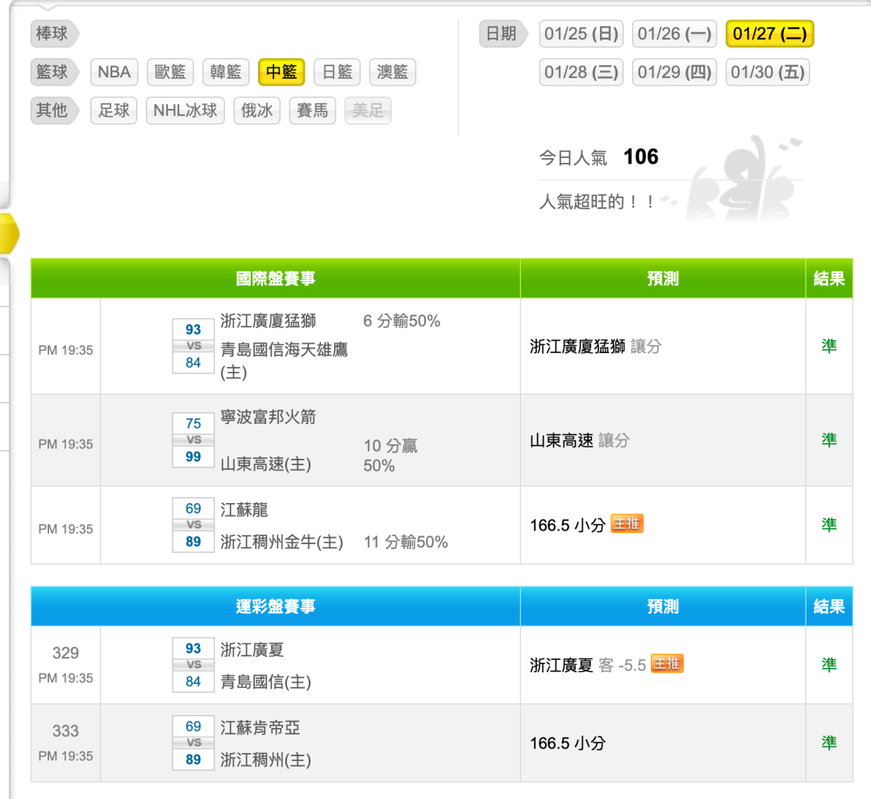The height and width of the screenshot is (799, 871).
Task: Click the 棒球 category label
Action: click(53, 34)
